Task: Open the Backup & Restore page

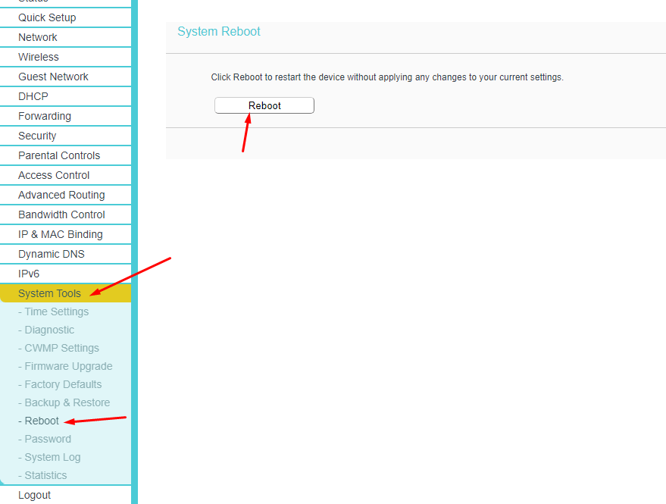Action: tap(64, 402)
